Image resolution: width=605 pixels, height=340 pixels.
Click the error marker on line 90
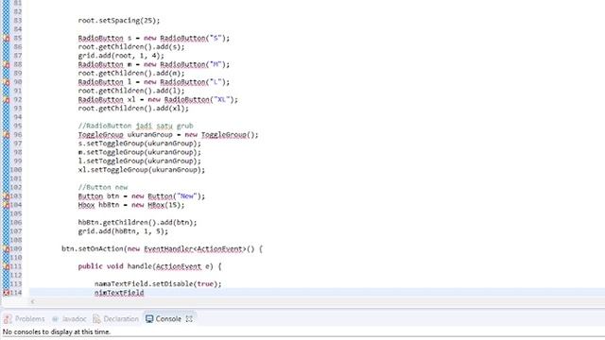(x=7, y=82)
